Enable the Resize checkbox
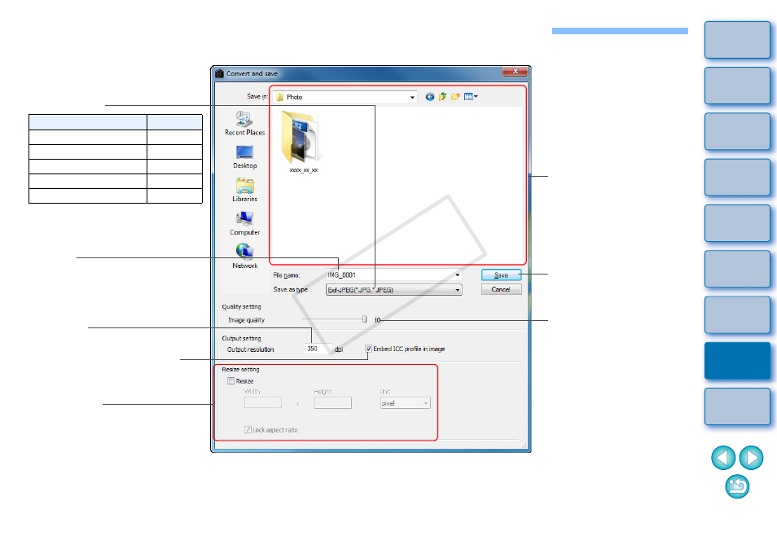The width and height of the screenshot is (777, 549). coord(231,381)
